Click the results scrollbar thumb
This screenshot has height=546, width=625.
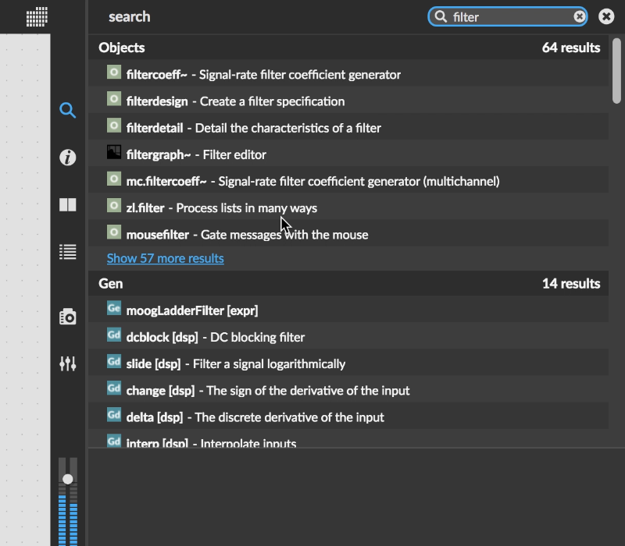coord(616,70)
